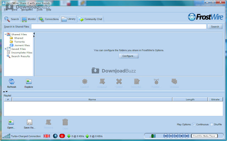Viewport: 227px width, 141px height.
Task: Click the greyed Describe notepad icon
Action: [x=137, y=81]
